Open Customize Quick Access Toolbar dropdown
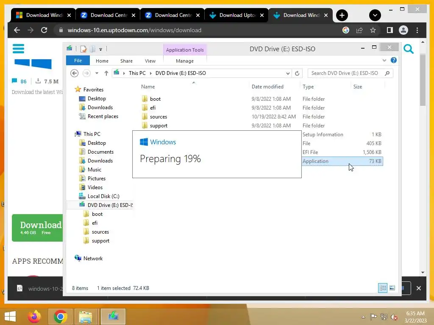This screenshot has height=325, width=434. click(100, 50)
